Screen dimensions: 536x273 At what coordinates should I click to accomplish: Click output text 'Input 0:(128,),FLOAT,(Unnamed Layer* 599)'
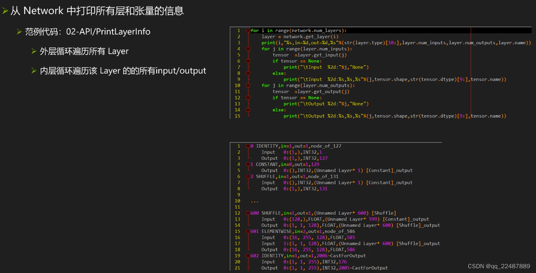click(321, 219)
